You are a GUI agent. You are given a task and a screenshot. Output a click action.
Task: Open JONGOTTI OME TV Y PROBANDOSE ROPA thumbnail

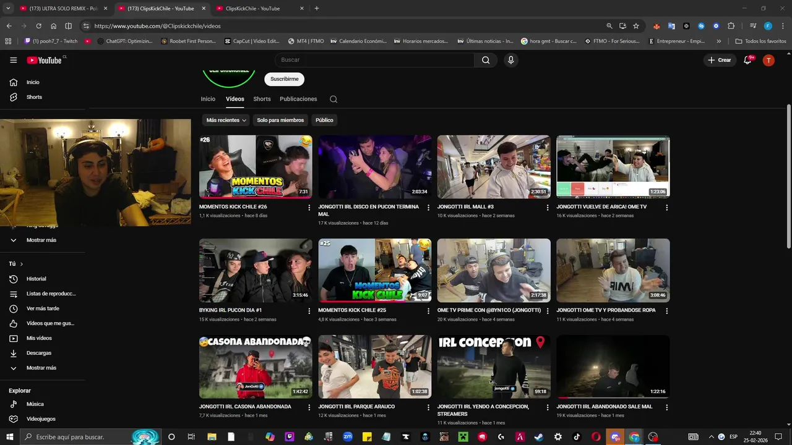point(613,270)
